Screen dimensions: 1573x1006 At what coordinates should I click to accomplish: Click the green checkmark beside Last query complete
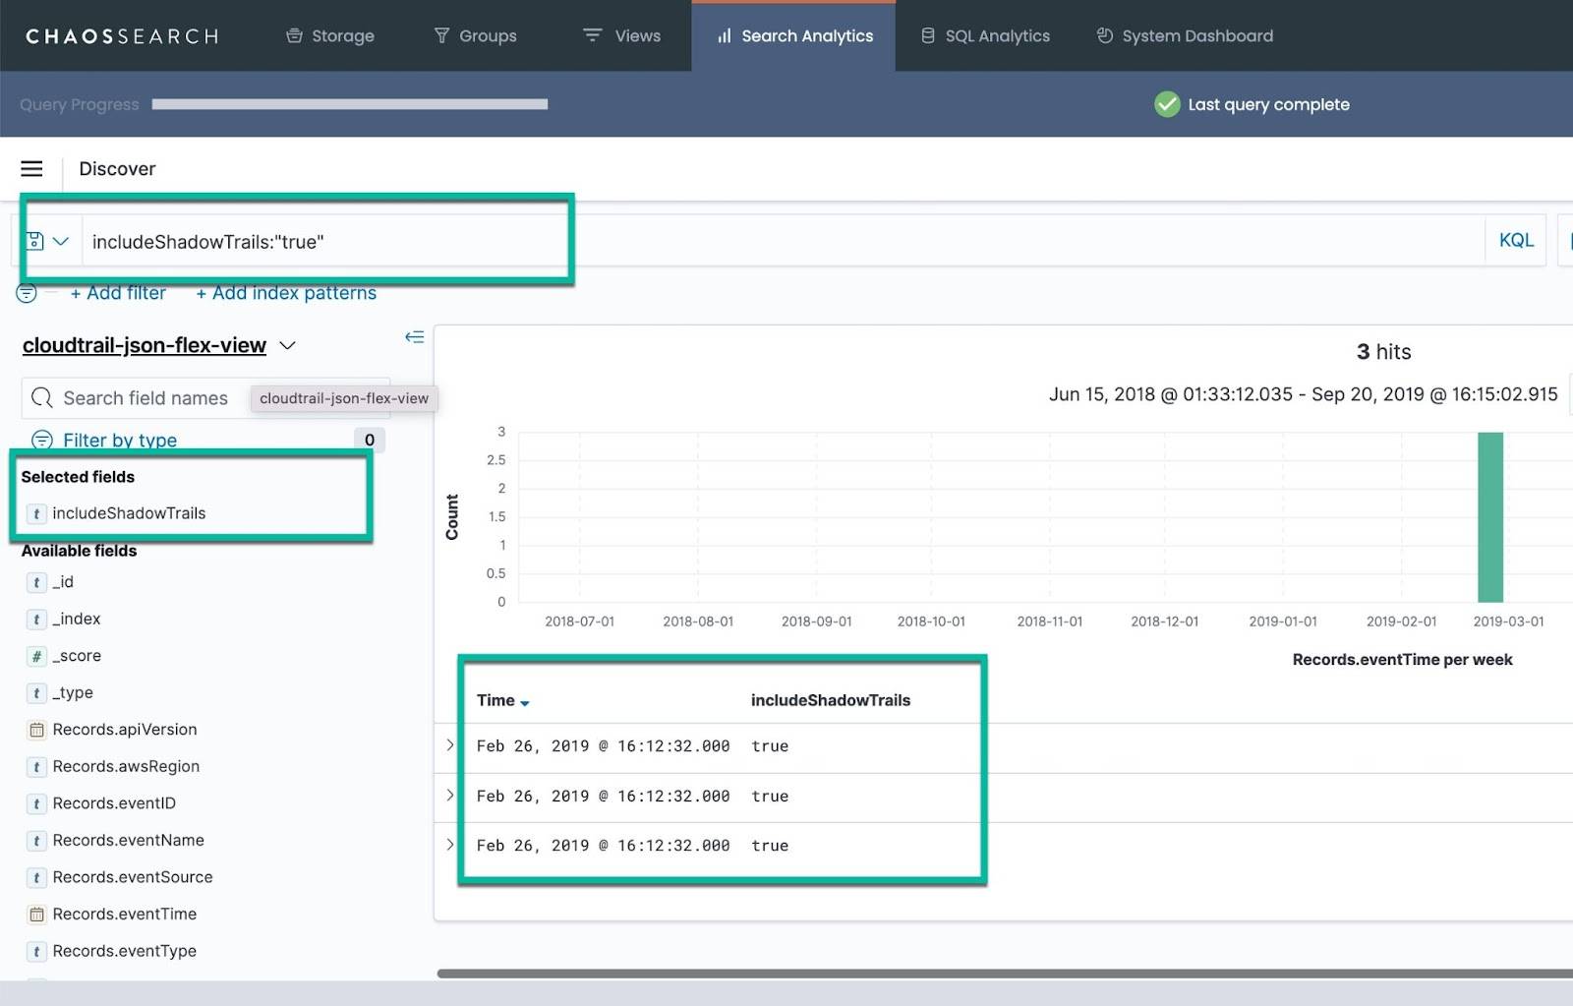pos(1167,103)
